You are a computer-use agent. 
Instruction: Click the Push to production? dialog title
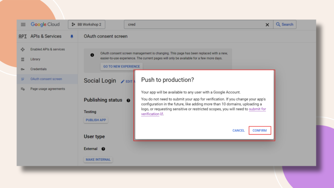[x=167, y=80]
